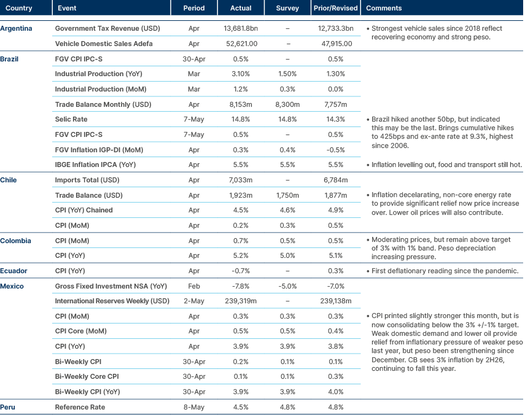Screen dimensions: 525x415
Task: Click Chile Trade Balance (USD) event
Action: [88, 195]
